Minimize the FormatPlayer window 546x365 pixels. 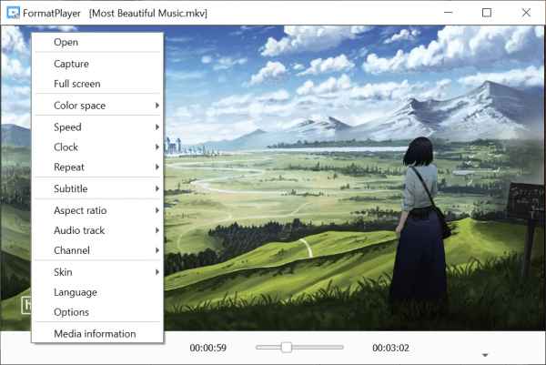coord(448,13)
